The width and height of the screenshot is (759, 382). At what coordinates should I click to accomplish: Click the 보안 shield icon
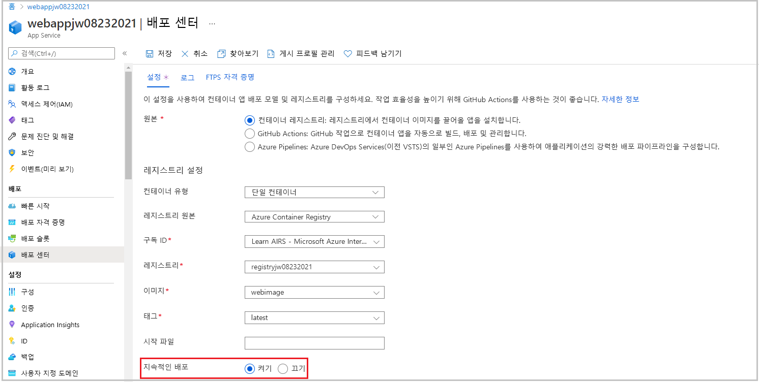[x=13, y=152]
